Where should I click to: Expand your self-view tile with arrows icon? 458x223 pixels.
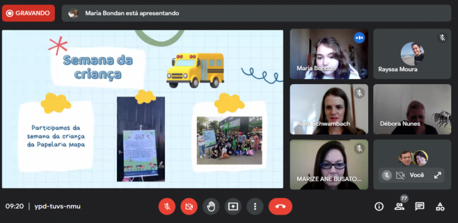coord(437,175)
